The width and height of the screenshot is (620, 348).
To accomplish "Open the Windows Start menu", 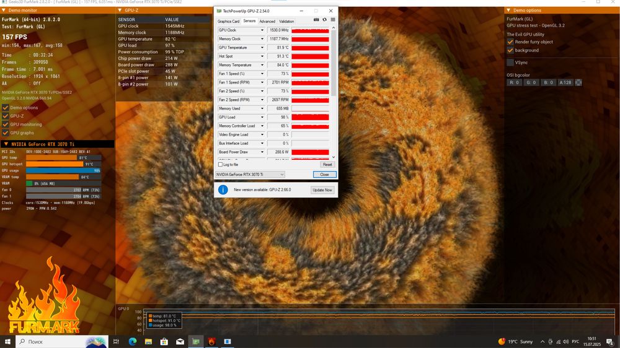I will click(7, 342).
